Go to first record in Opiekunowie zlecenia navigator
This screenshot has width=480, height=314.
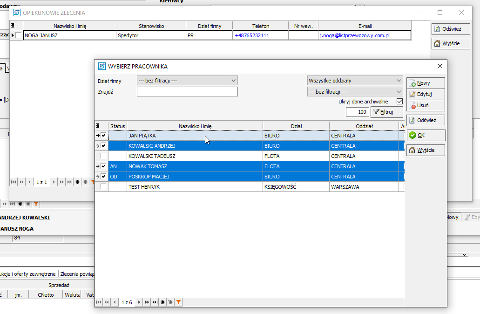(x=14, y=182)
